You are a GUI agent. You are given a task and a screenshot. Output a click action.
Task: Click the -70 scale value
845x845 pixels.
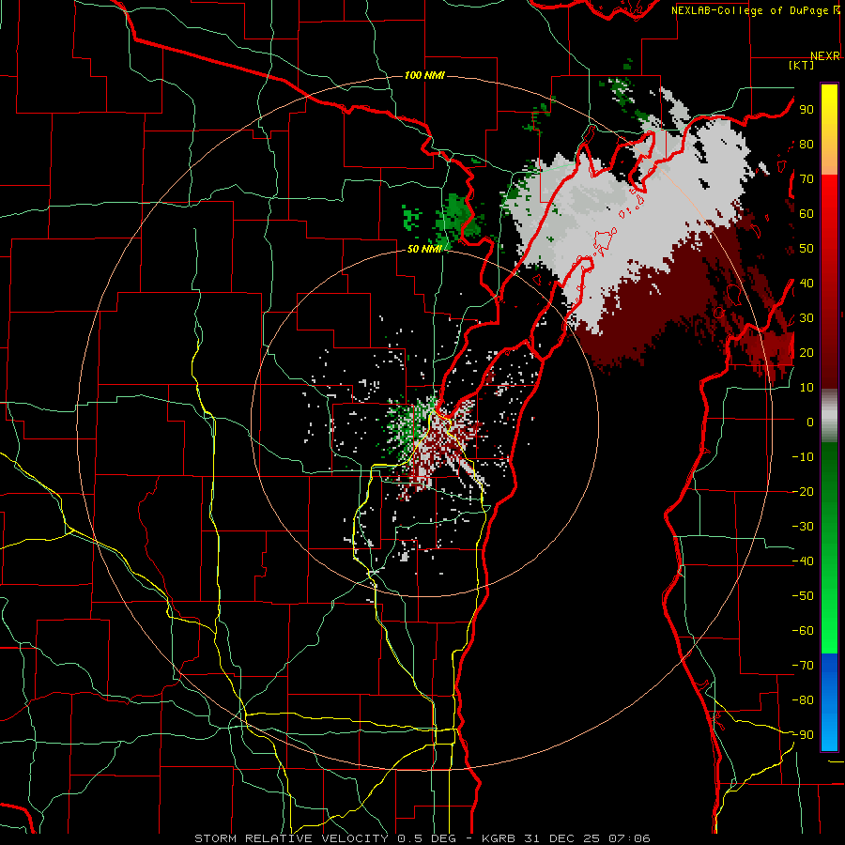pos(803,666)
